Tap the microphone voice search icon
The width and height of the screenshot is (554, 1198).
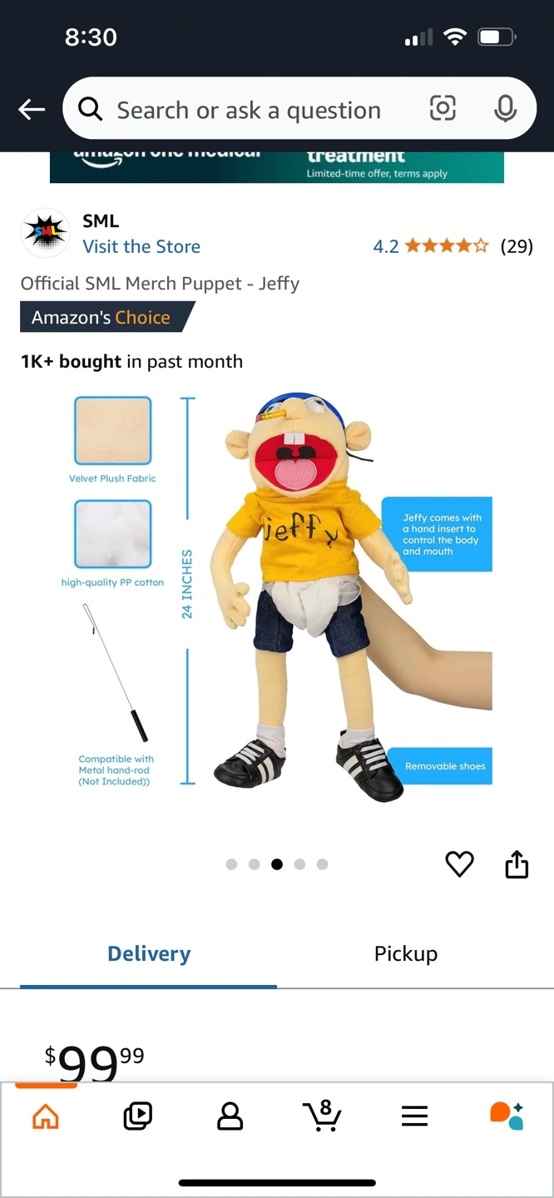[505, 108]
